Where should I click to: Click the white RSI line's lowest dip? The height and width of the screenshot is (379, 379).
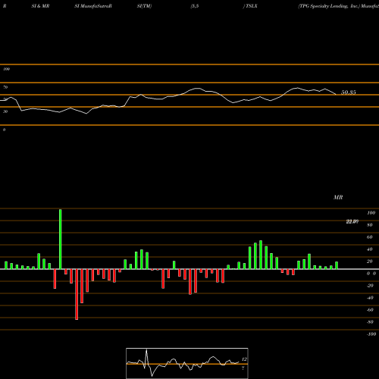pos(86,114)
